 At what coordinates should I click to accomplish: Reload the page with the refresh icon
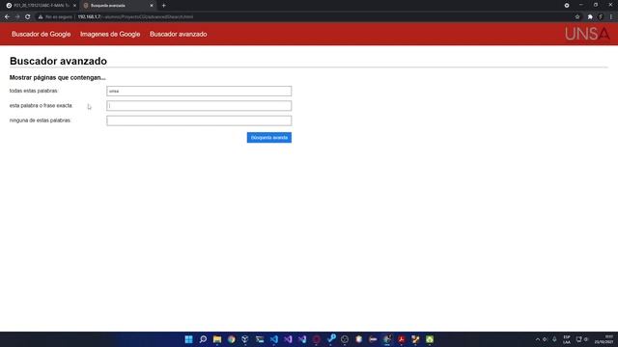28,17
